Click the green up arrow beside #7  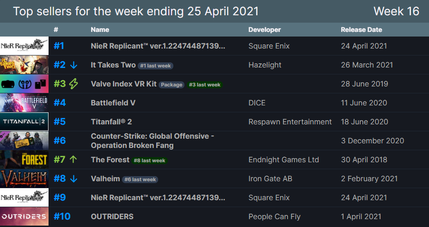click(x=73, y=160)
